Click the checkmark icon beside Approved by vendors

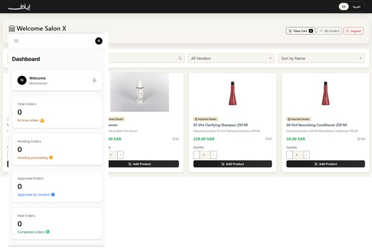[x=53, y=194]
